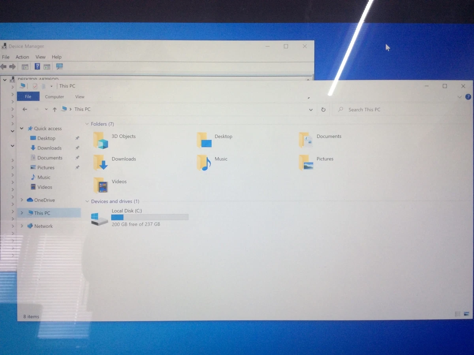Click in the Search This PC field

(401, 110)
